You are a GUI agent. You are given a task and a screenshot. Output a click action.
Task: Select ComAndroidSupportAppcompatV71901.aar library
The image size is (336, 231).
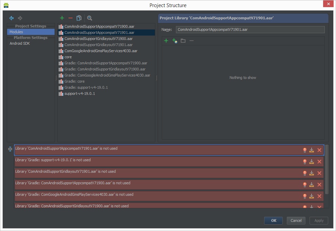106,33
